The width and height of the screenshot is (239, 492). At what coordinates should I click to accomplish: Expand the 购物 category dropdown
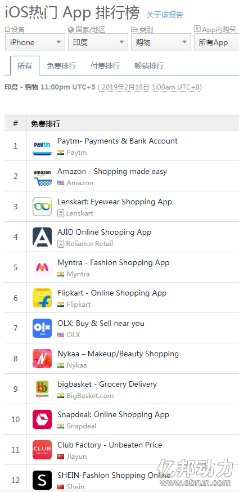(x=161, y=42)
